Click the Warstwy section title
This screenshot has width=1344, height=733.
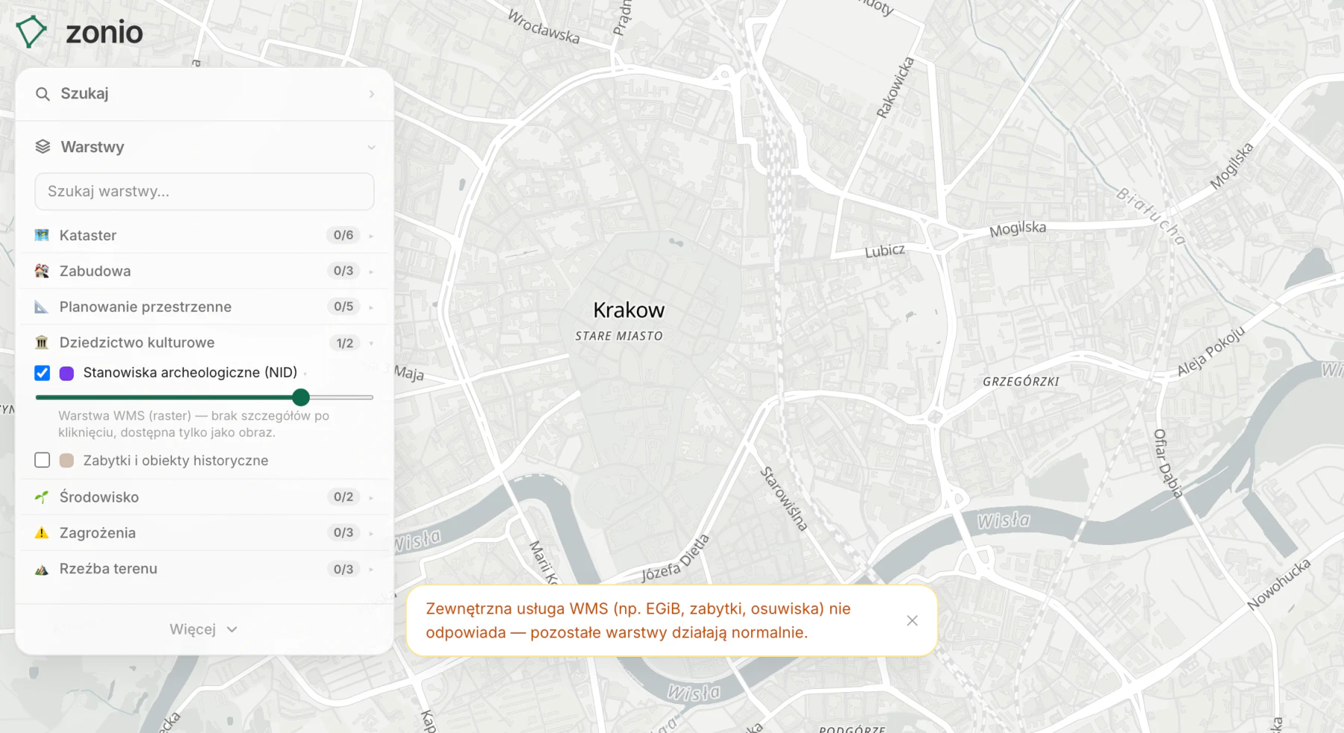(93, 147)
